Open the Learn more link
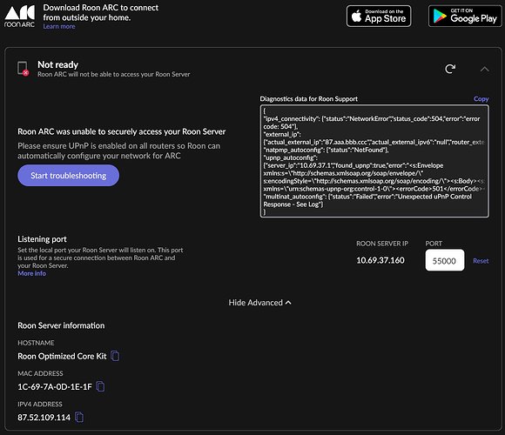Image resolution: width=505 pixels, height=435 pixels. [x=59, y=26]
